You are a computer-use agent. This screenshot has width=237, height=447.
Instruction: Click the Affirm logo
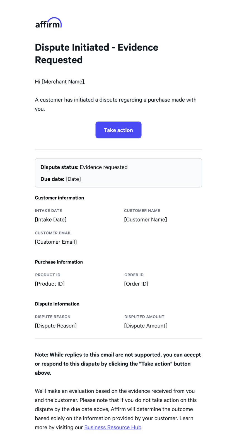pos(49,23)
